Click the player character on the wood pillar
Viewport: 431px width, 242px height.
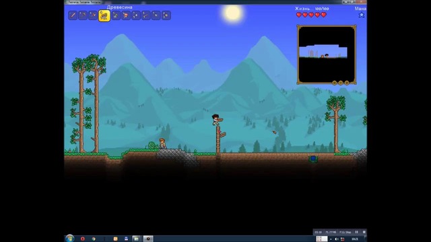pos(216,120)
